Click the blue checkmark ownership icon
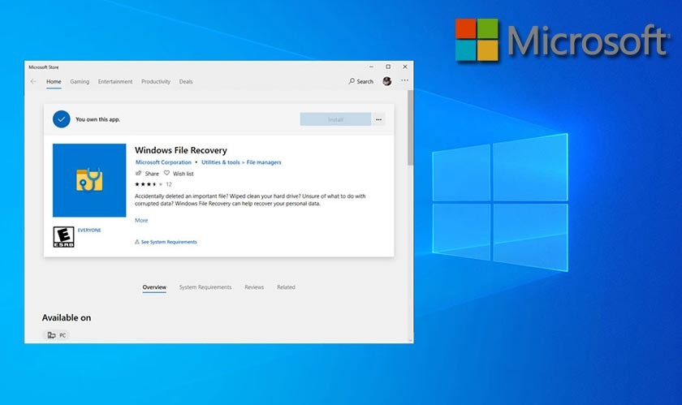This screenshot has width=682, height=405. click(62, 119)
